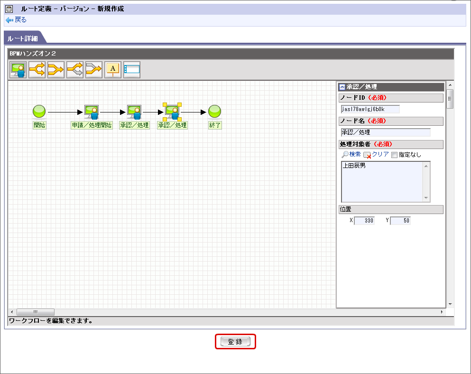Collapse the 承認/処理 properties panel

click(342, 87)
